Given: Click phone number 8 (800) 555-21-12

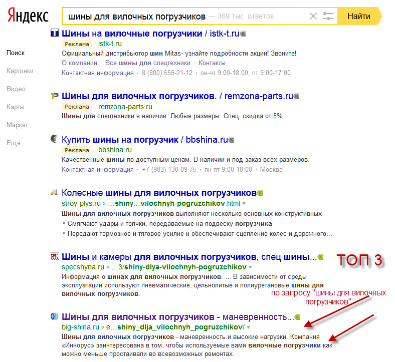Looking at the screenshot, I should point(167,73).
